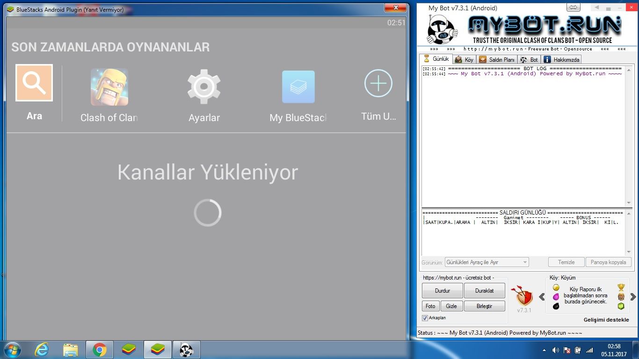Open volume speaker tray icon
The image size is (639, 359).
tap(556, 350)
